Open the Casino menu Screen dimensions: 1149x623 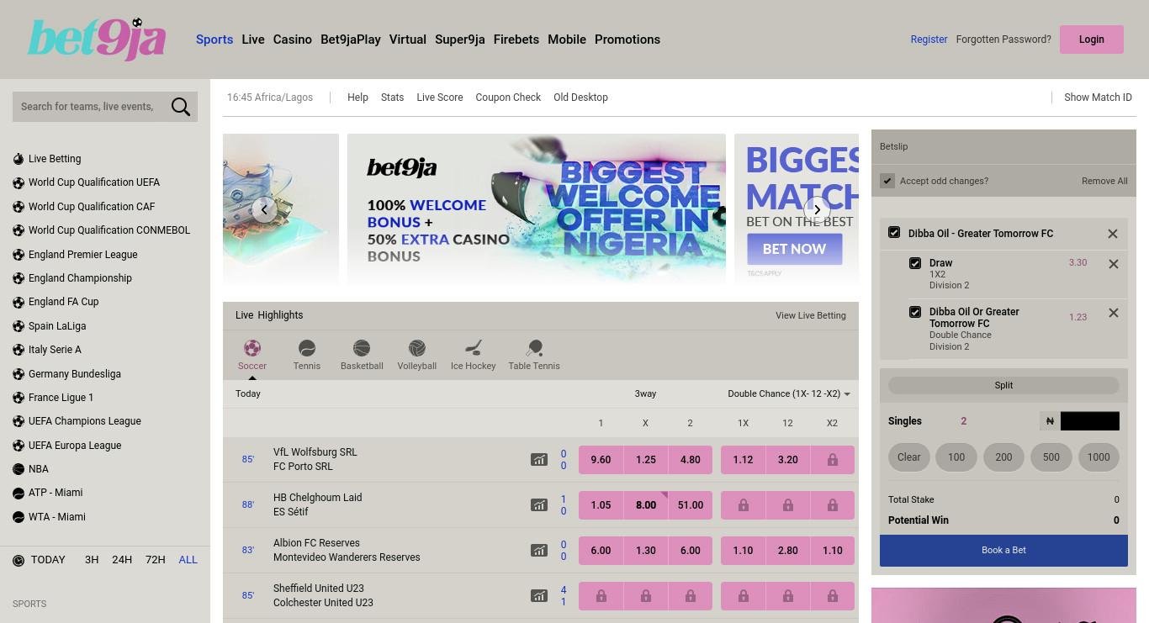[x=293, y=40]
